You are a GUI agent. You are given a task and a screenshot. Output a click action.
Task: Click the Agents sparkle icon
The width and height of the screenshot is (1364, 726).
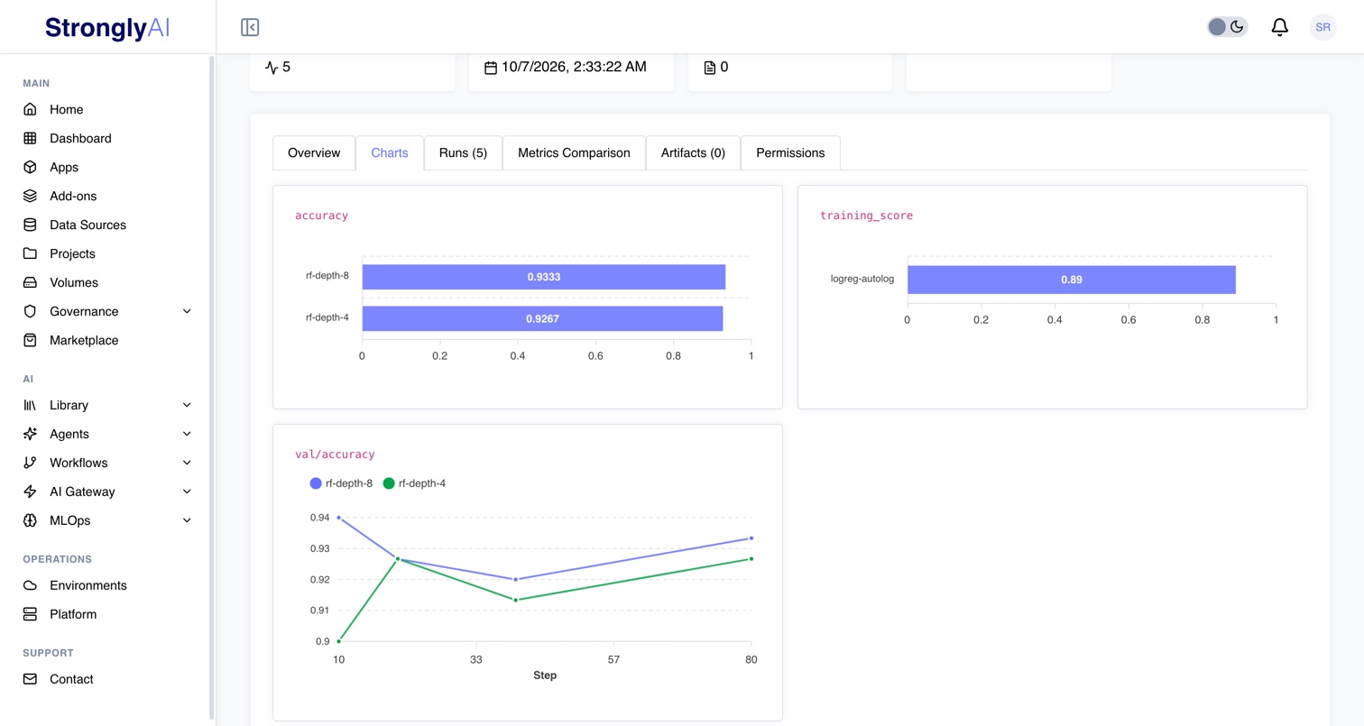[30, 434]
